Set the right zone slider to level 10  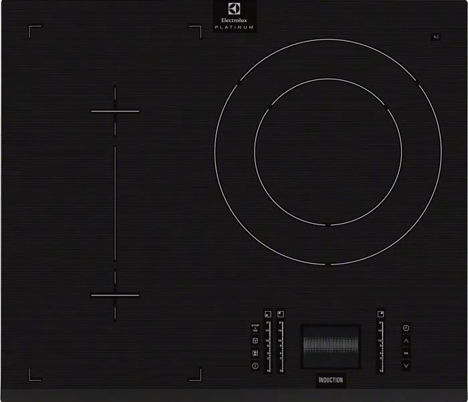click(380, 341)
